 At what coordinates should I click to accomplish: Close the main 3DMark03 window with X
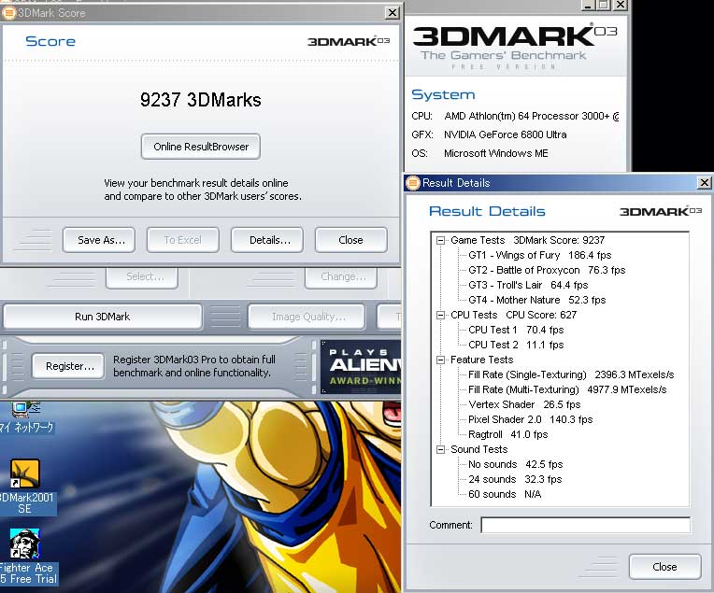click(621, 5)
